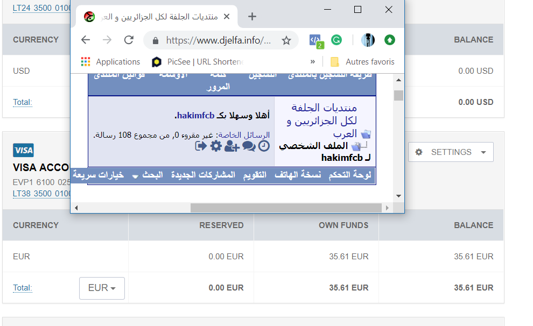Select the djelfa forums tab
The height and width of the screenshot is (326, 533).
tap(157, 16)
